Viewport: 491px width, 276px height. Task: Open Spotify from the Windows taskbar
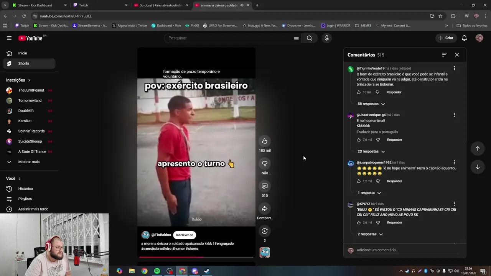157,271
